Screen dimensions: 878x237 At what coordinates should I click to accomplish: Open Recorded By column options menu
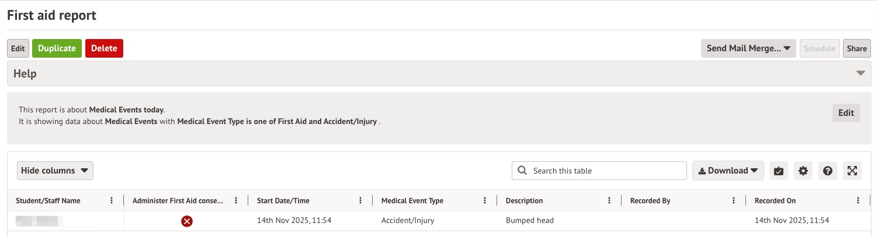[734, 201]
